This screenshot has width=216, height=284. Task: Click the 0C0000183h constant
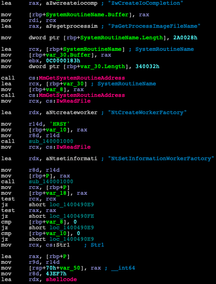pos(63,60)
